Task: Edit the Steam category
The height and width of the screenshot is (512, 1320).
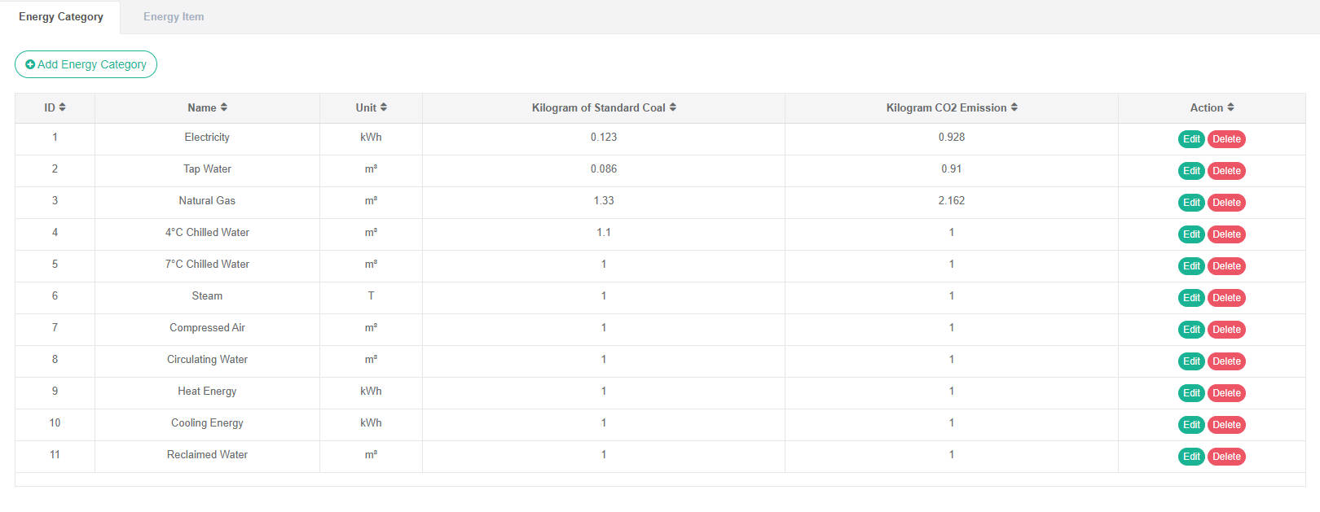Action: pyautogui.click(x=1191, y=298)
